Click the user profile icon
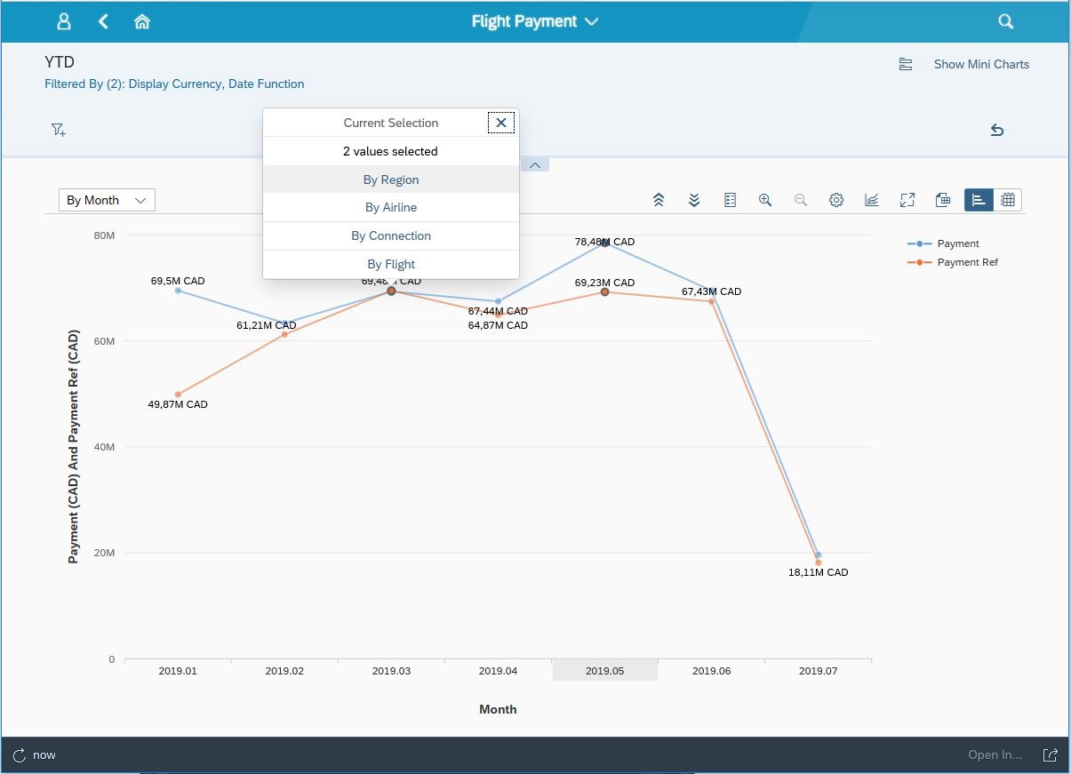 coord(63,20)
